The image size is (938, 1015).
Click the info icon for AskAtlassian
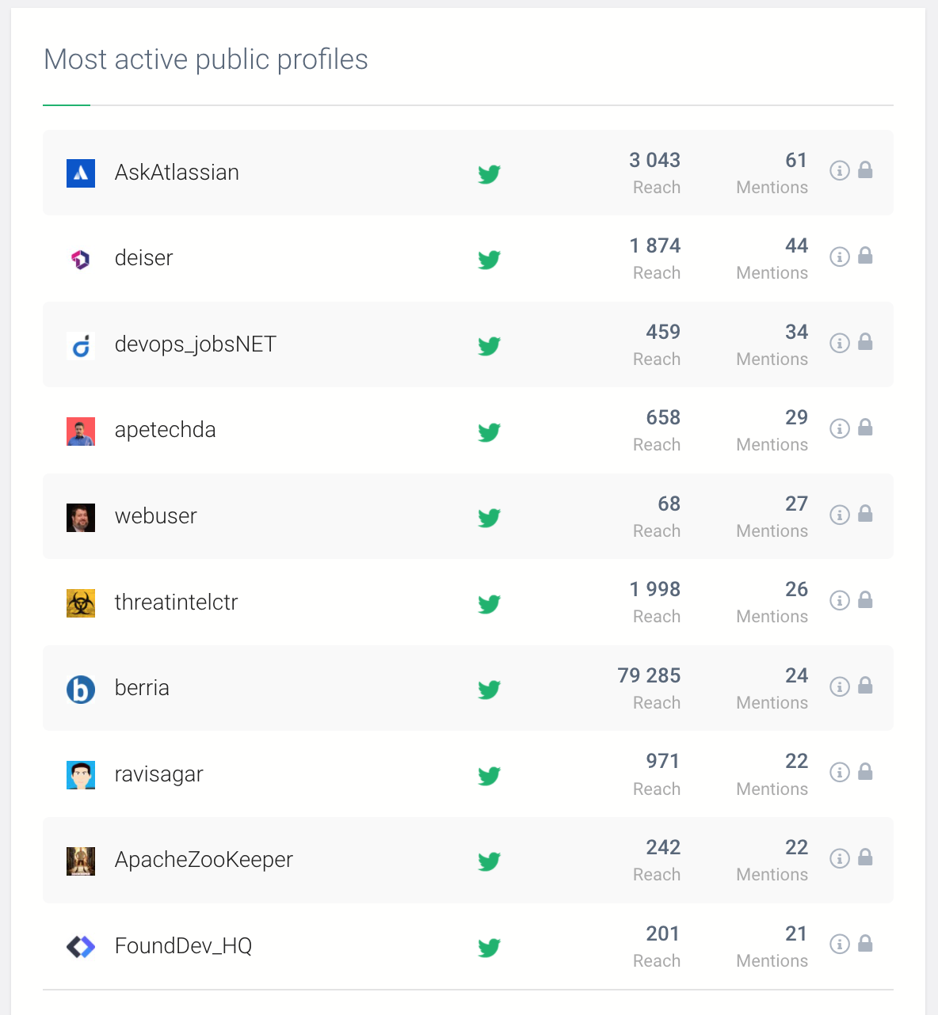click(840, 171)
